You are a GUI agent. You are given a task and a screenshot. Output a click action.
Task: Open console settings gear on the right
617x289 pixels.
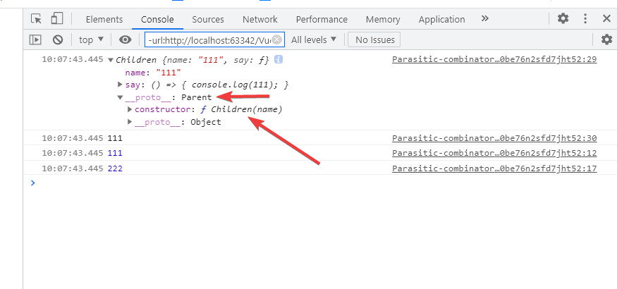pyautogui.click(x=606, y=40)
